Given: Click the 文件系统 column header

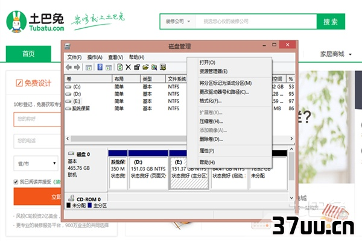Looking at the screenshot, I should 176,79.
